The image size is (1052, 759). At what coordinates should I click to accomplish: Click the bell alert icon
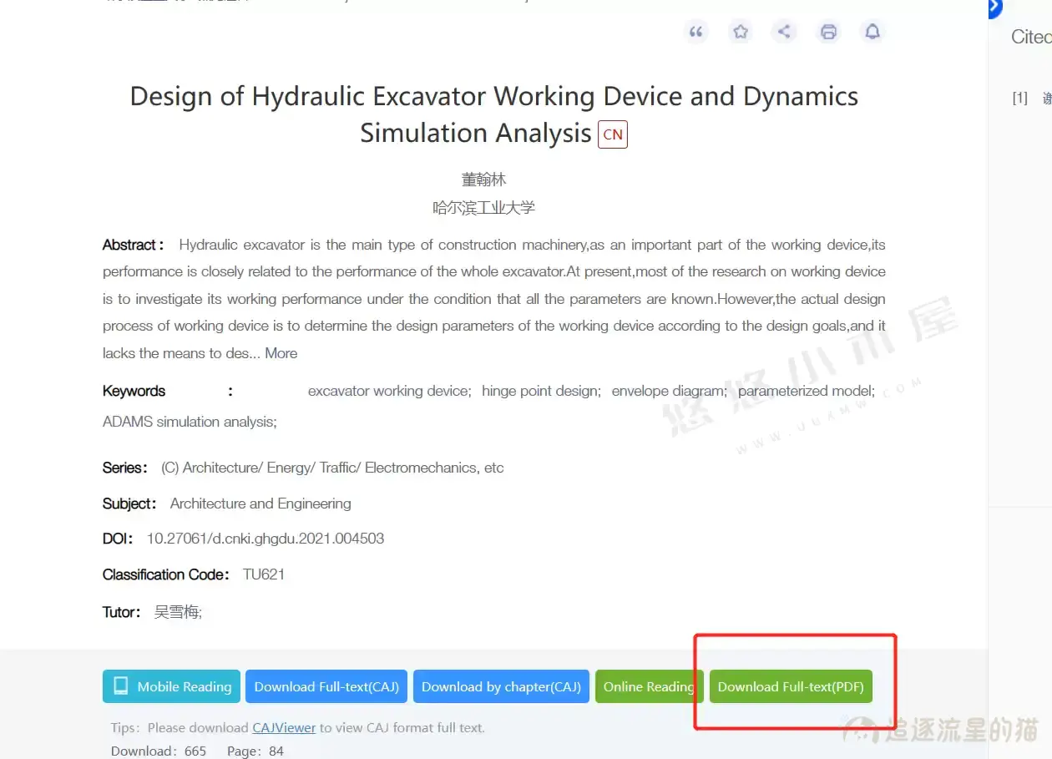pos(872,32)
